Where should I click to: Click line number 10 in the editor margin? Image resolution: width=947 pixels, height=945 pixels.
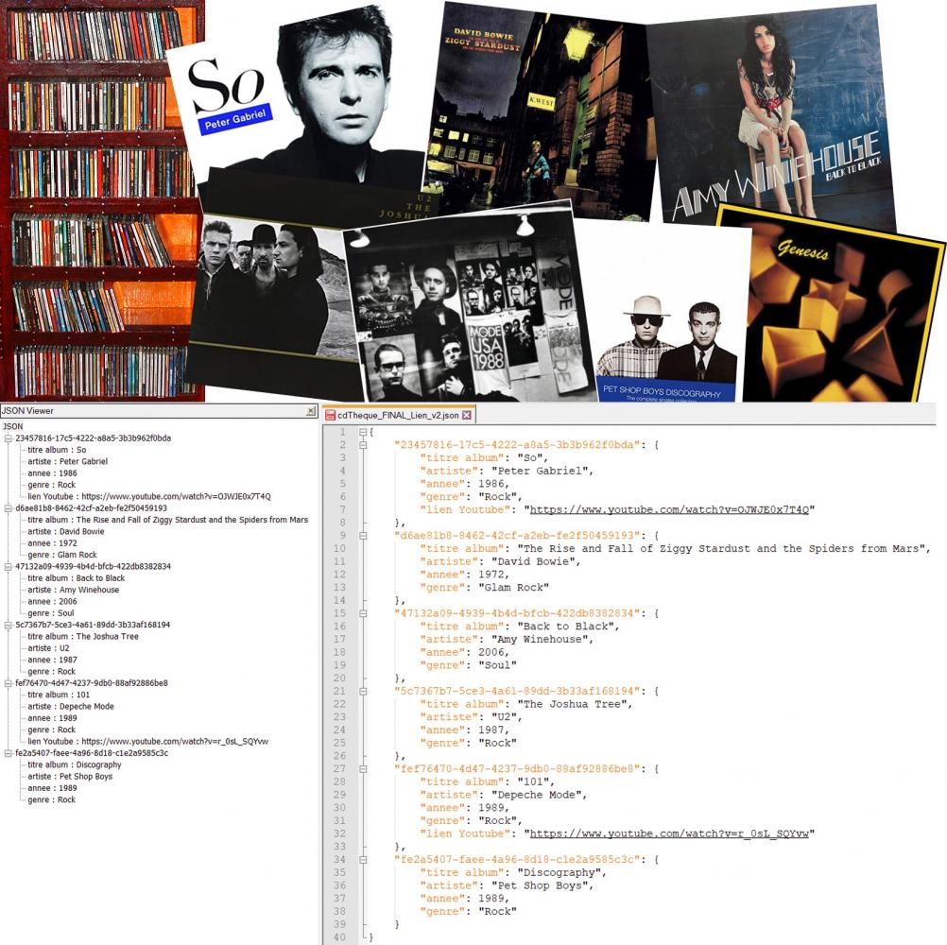(339, 549)
